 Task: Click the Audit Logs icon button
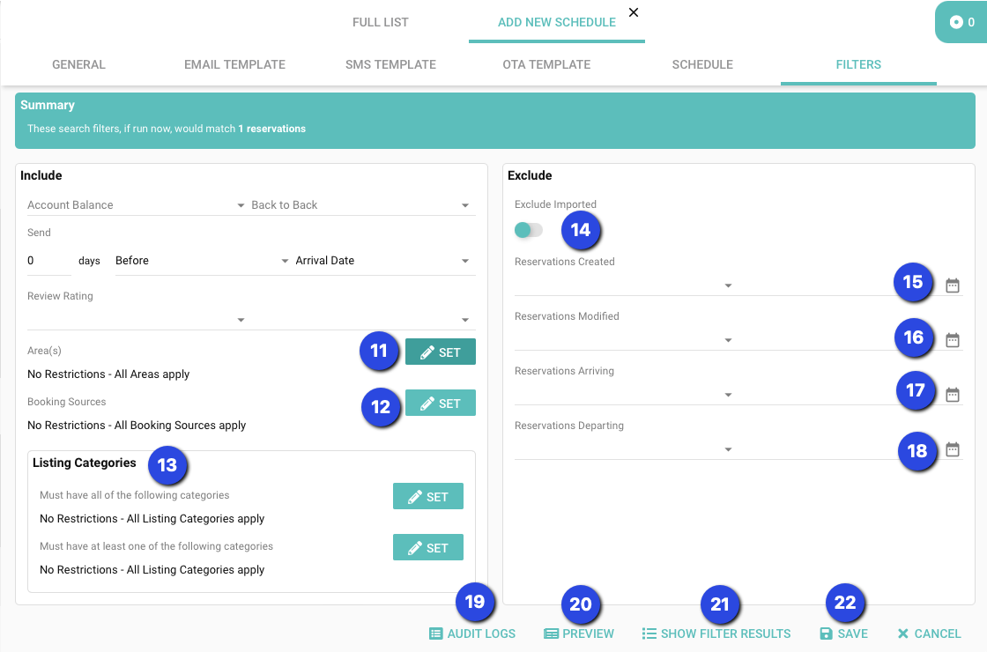coord(471,633)
